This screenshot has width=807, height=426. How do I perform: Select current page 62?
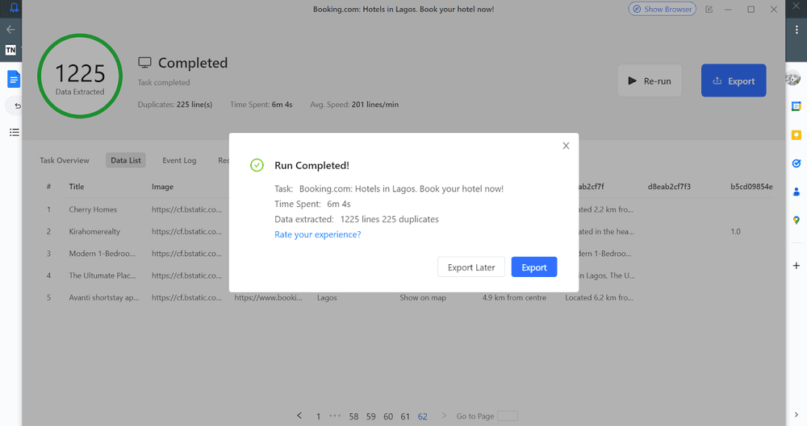pyautogui.click(x=423, y=416)
